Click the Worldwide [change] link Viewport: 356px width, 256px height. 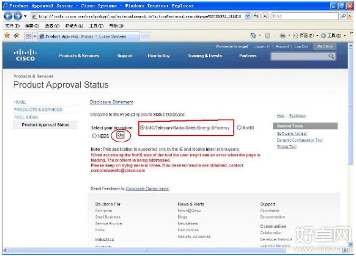tap(232, 46)
